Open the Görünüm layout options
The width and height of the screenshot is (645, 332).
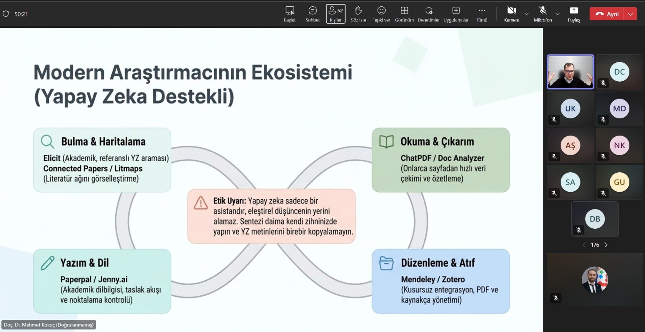(x=404, y=13)
